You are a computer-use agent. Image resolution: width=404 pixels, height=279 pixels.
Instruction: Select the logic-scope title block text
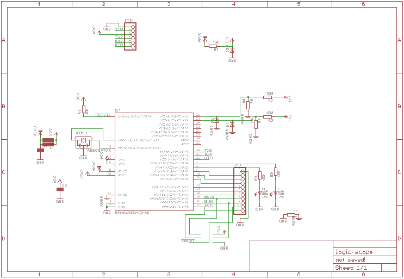(x=354, y=252)
